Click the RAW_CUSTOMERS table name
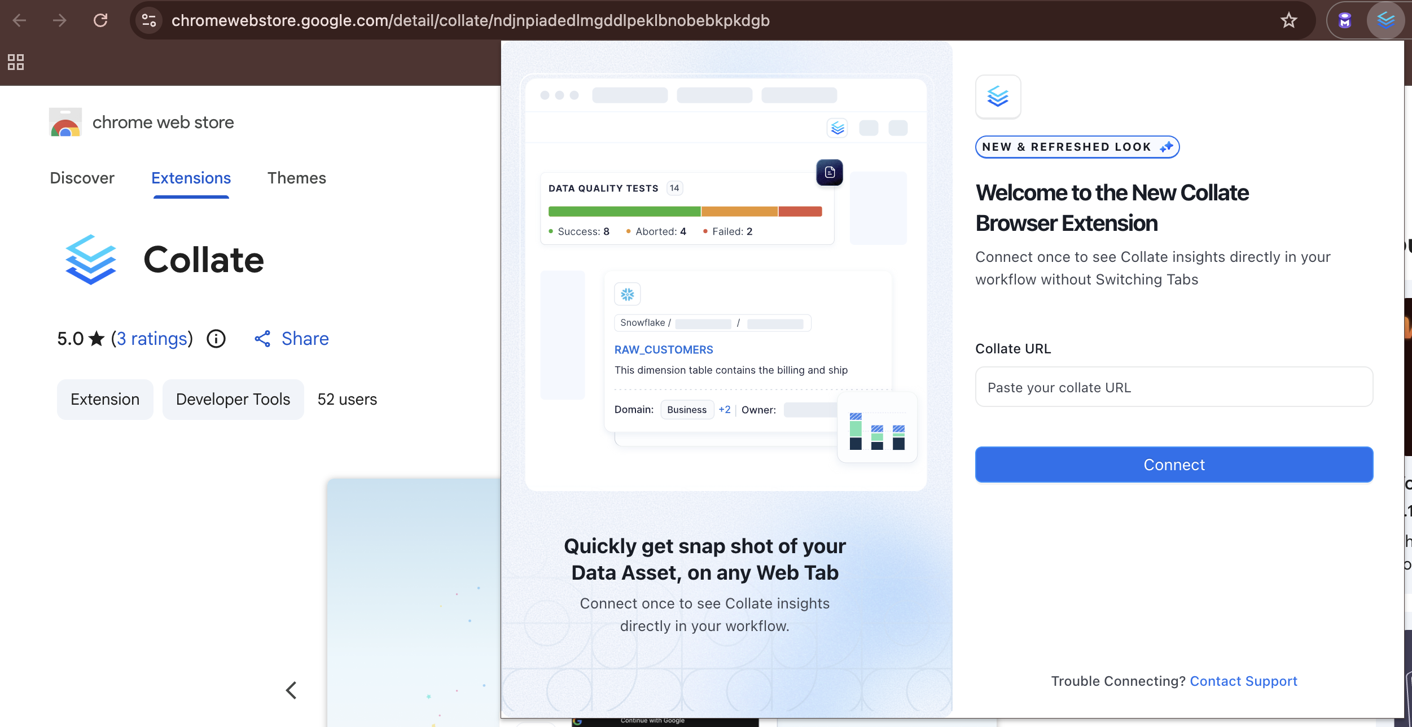1412x727 pixels. click(x=664, y=350)
